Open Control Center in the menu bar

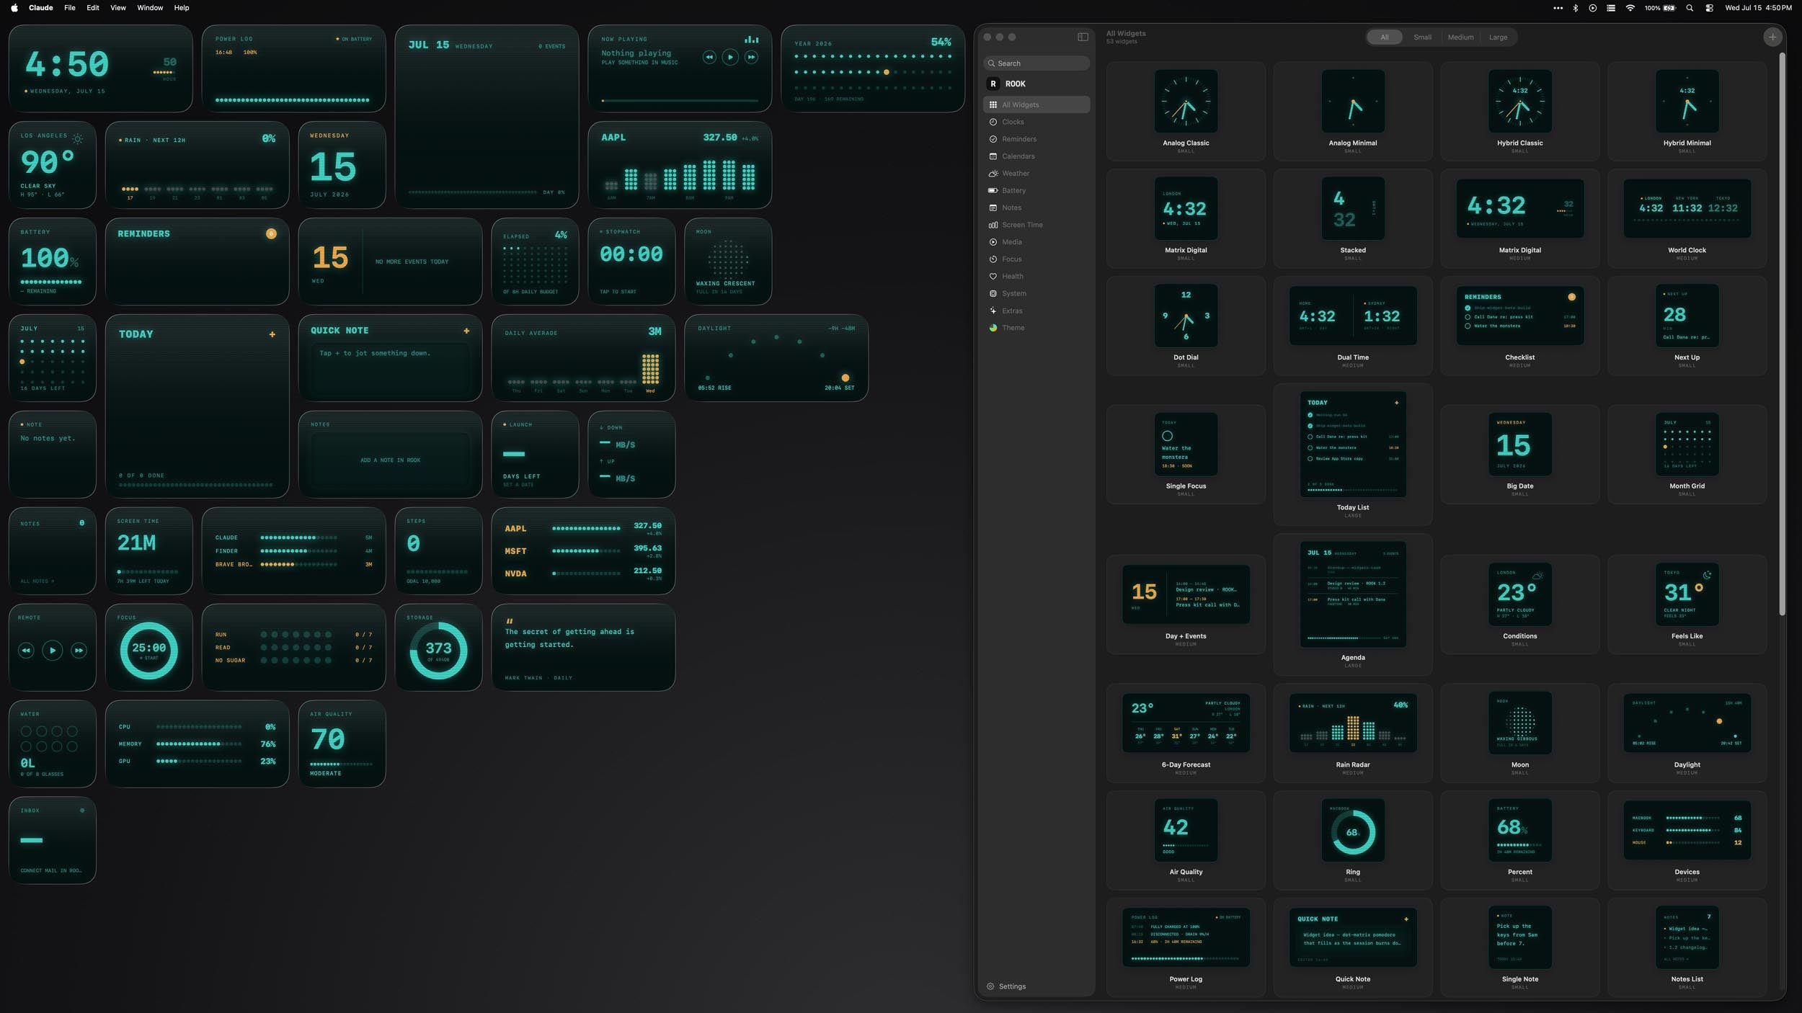[1709, 8]
